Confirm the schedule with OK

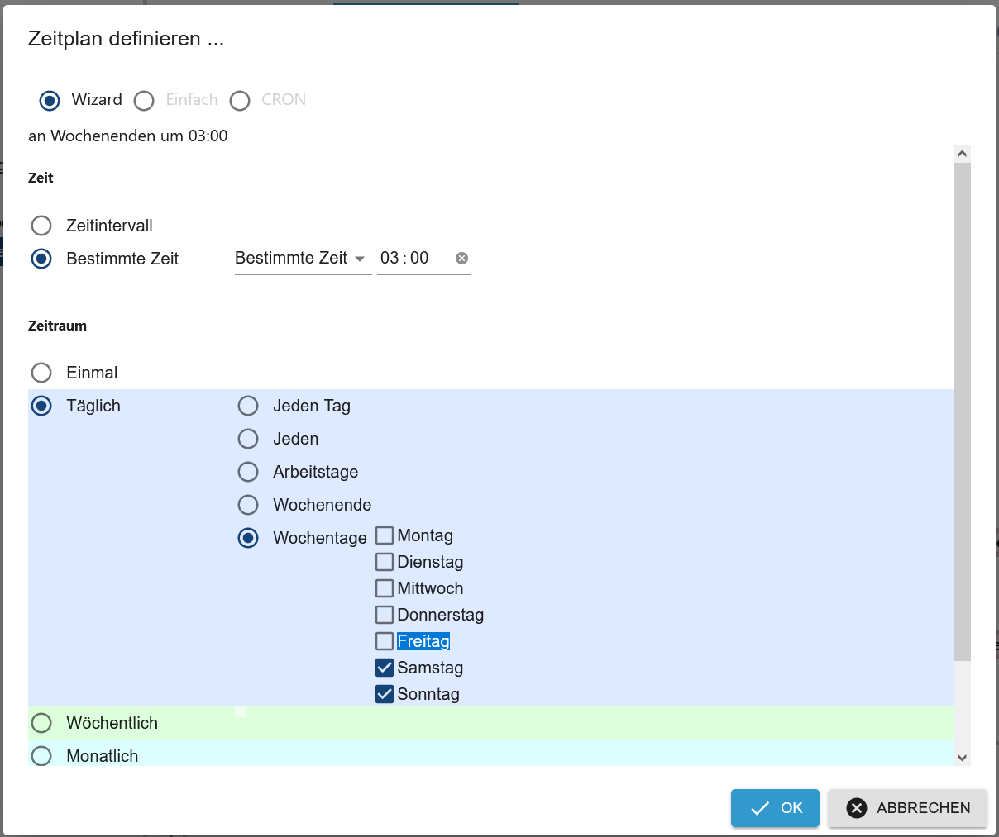775,808
